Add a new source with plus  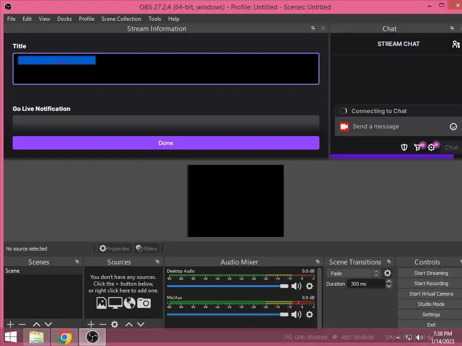tap(91, 324)
